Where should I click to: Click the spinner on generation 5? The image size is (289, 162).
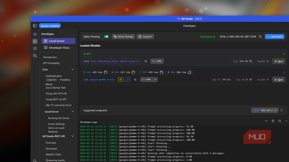[105, 72]
